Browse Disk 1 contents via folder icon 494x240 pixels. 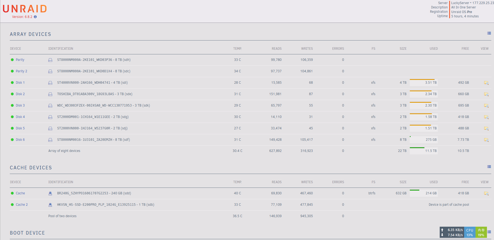click(x=486, y=83)
